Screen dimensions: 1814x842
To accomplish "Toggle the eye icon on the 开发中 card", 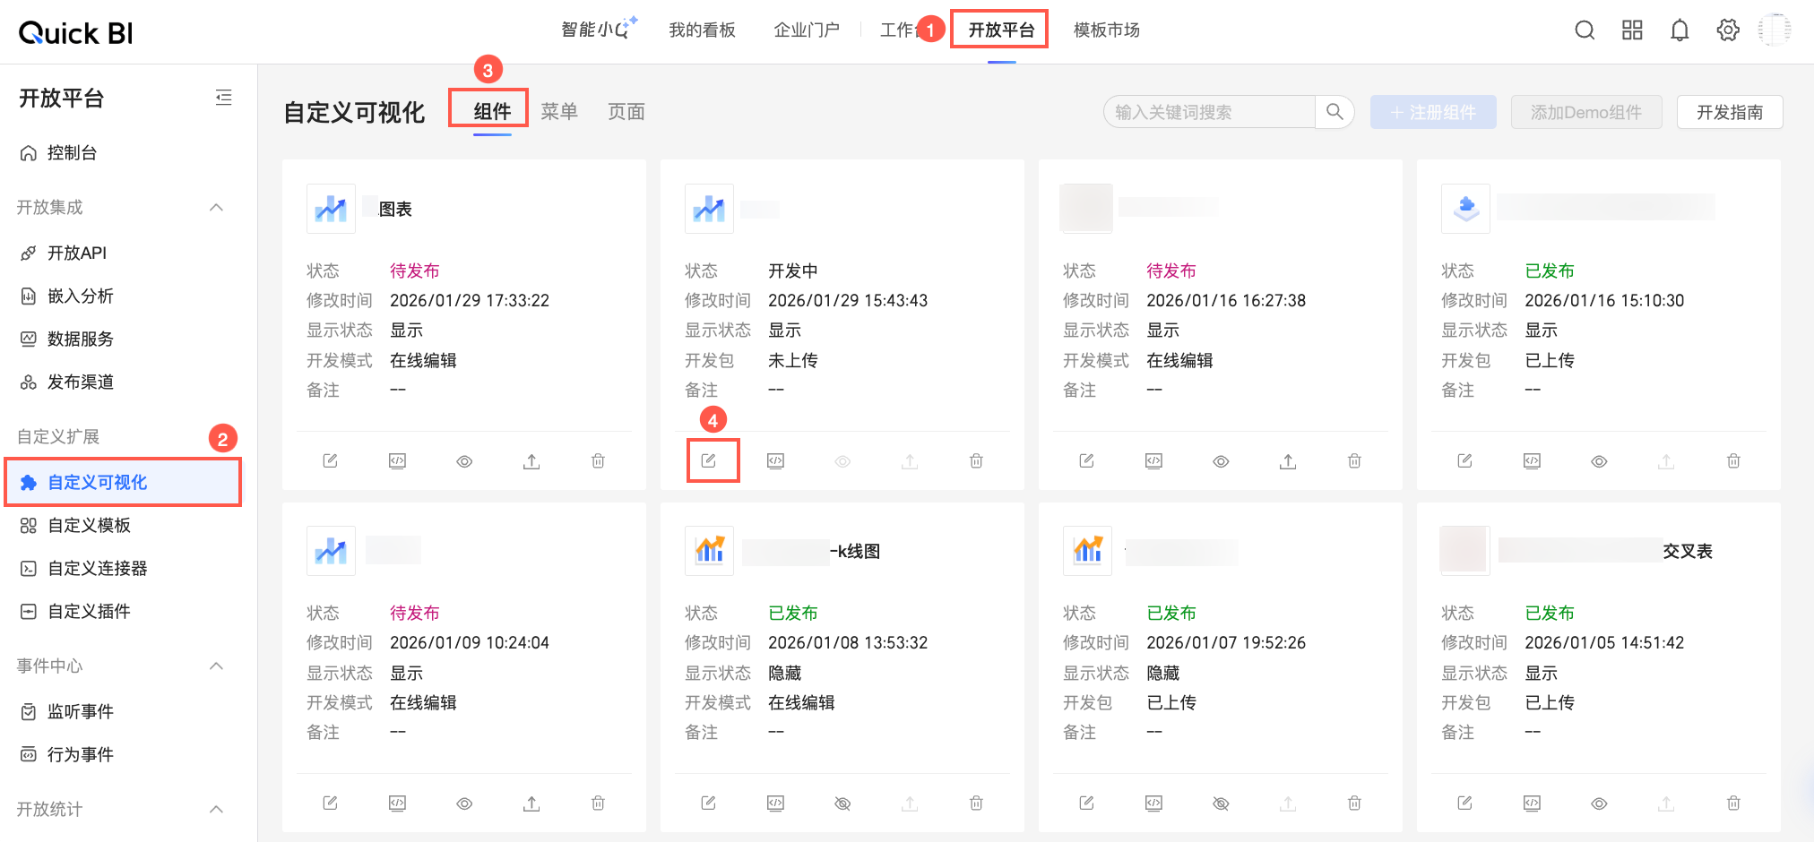I will click(842, 461).
